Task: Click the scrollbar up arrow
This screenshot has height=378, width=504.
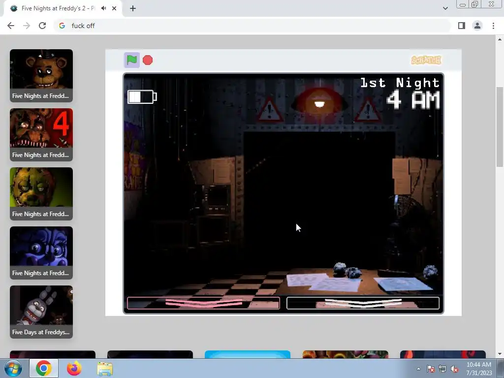Action: (500, 39)
